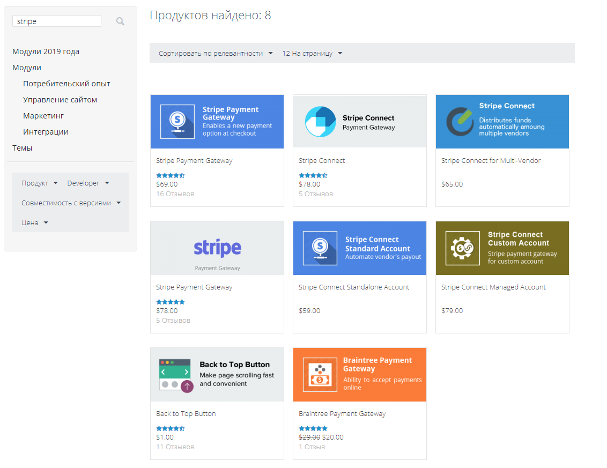Expand the Продукт filter dropdown

[40, 183]
